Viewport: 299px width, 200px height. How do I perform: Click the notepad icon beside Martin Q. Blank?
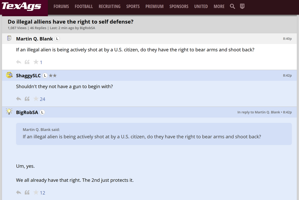click(9, 38)
